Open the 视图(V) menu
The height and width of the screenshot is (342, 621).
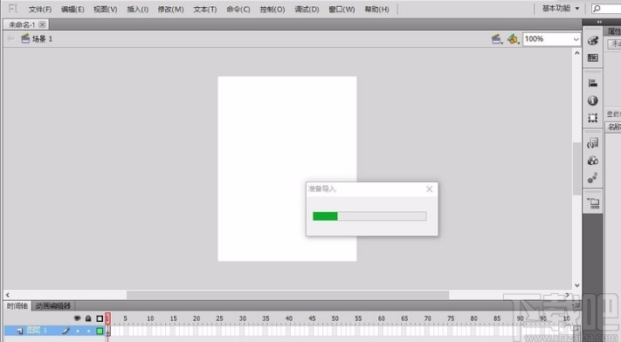point(106,9)
